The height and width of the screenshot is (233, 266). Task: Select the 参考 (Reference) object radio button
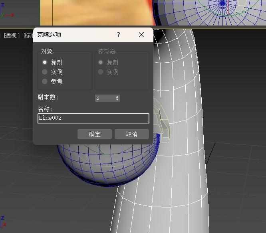point(45,81)
